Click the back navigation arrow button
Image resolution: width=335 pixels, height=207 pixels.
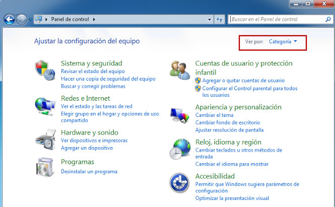(x=9, y=20)
